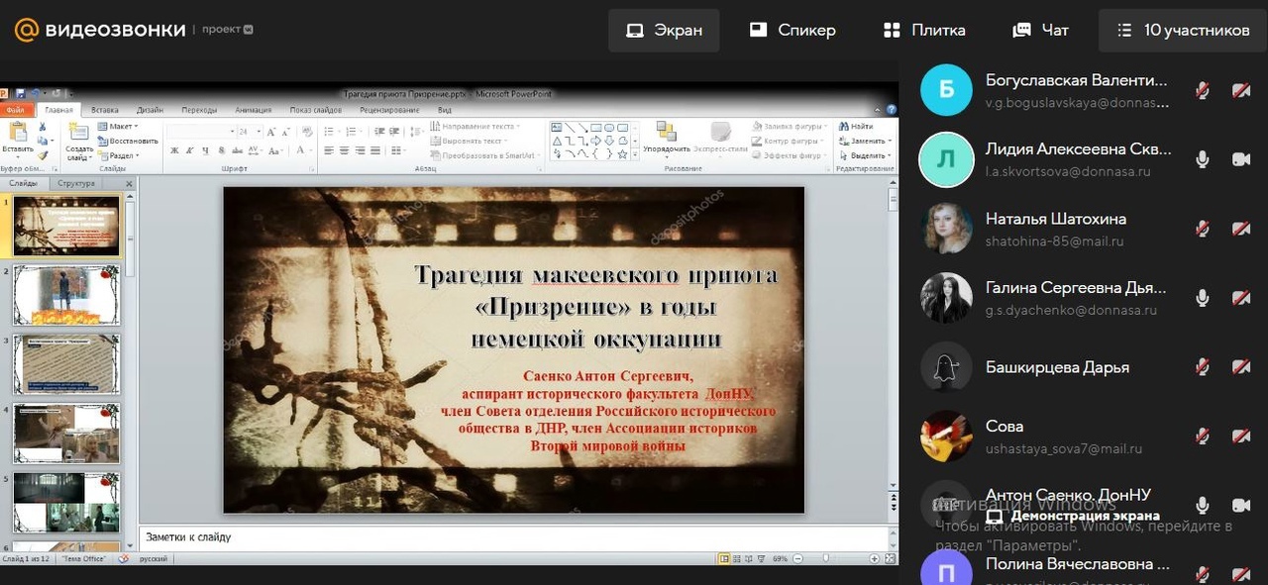Switch to the Переходы ribbon tab
The image size is (1268, 585).
click(199, 110)
